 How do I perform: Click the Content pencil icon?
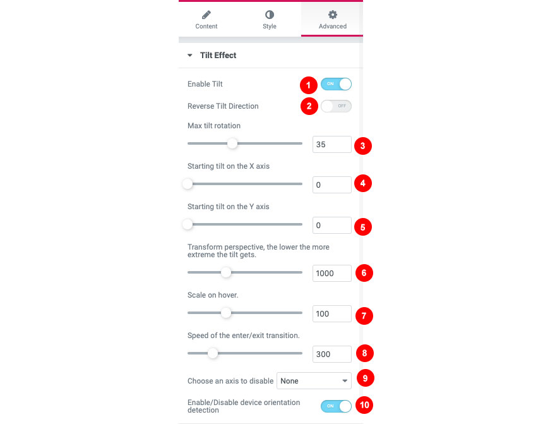(x=206, y=15)
